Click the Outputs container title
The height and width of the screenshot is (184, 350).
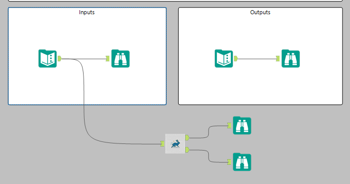(260, 12)
